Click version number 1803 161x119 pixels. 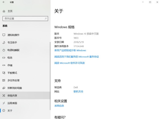[76, 38]
